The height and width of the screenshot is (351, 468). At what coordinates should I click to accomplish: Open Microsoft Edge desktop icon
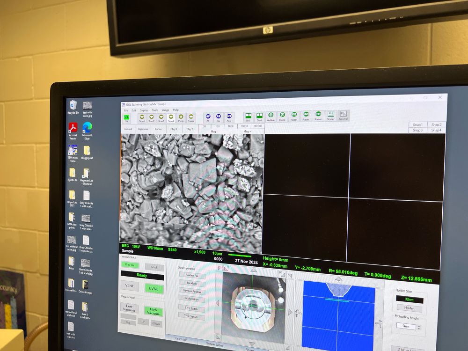pyautogui.click(x=87, y=131)
